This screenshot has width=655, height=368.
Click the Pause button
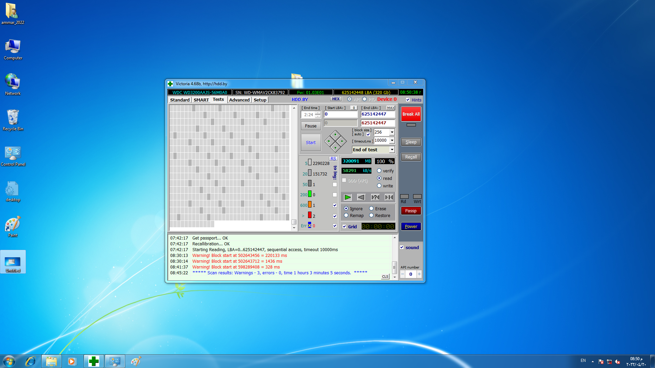311,126
